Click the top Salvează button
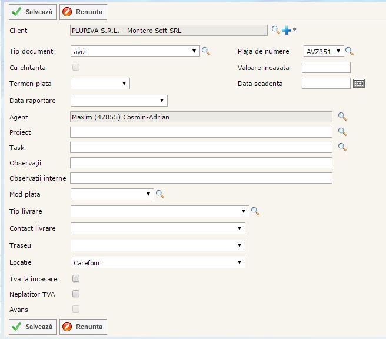This screenshot has height=339, width=386. tap(33, 12)
